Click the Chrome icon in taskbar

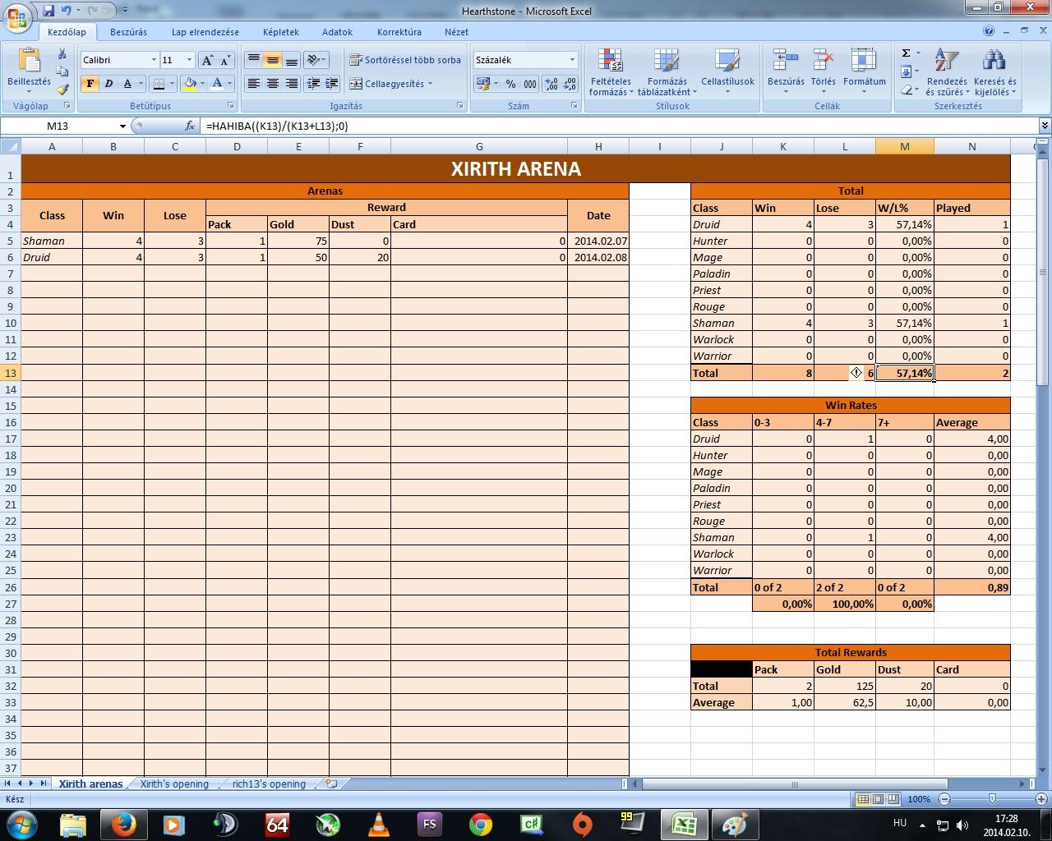tap(481, 824)
